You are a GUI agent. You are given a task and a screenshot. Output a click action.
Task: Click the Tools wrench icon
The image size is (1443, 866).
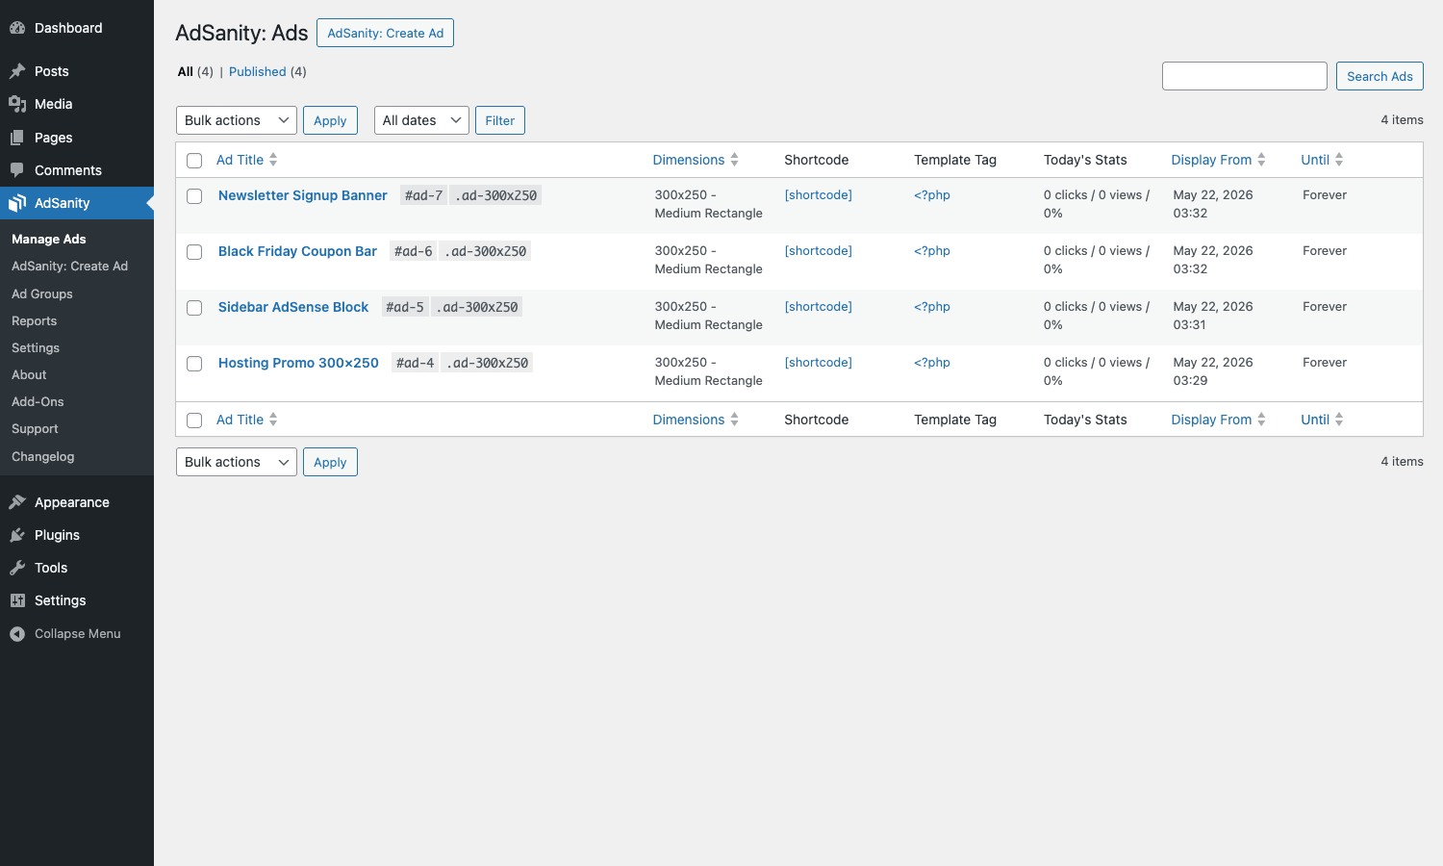[x=17, y=568]
